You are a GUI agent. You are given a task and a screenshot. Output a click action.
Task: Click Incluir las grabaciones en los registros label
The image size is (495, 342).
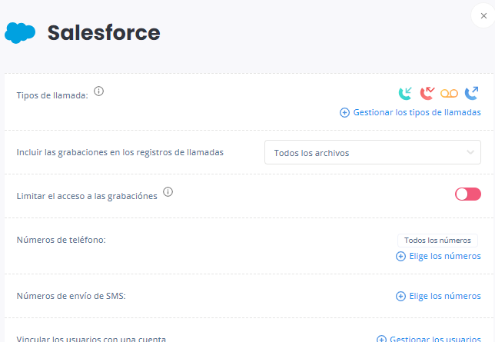tap(120, 152)
